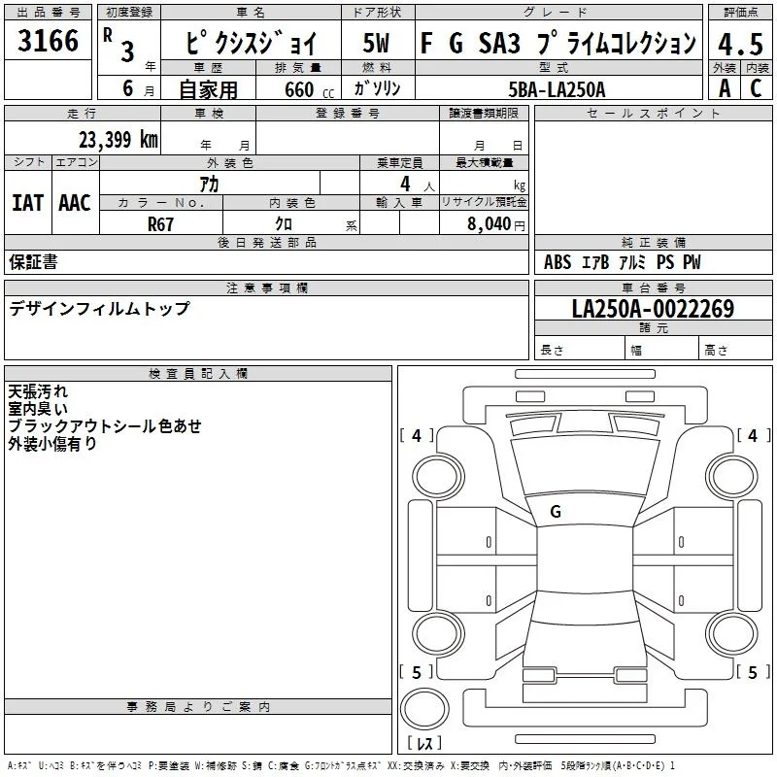This screenshot has width=777, height=777.
Task: Click the rear-right wheel circle on the diagram
Action: (732, 633)
